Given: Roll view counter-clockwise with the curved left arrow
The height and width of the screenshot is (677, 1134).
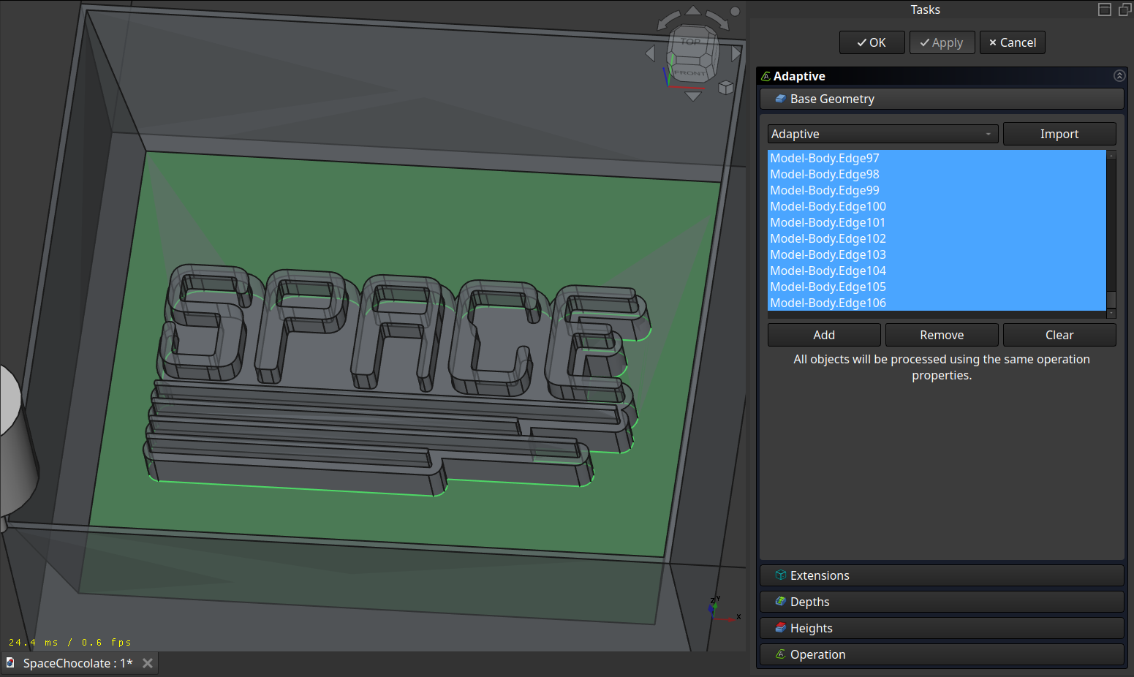Looking at the screenshot, I should (x=669, y=20).
